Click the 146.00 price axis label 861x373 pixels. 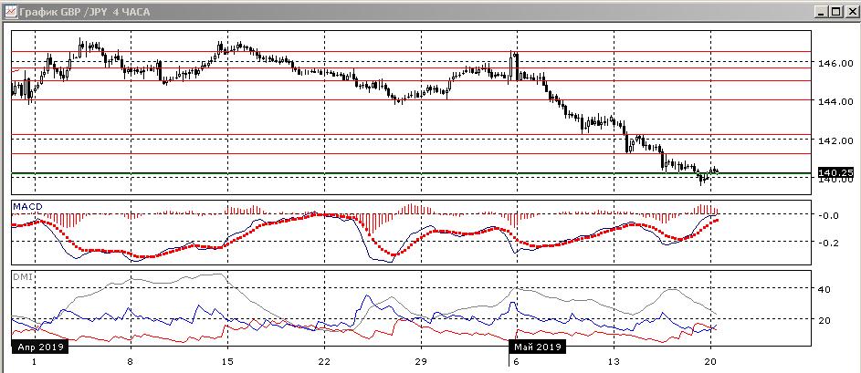click(835, 63)
